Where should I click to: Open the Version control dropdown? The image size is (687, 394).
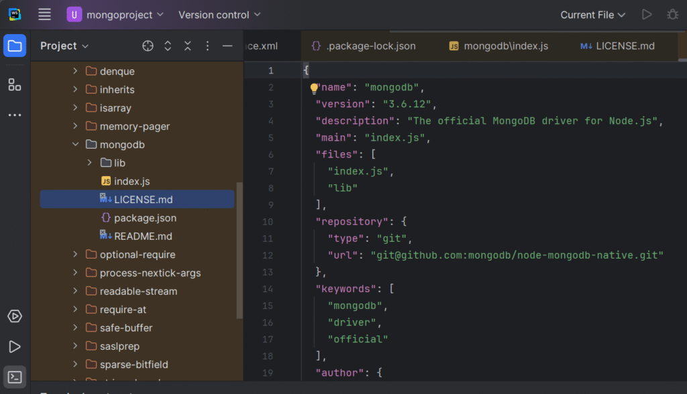(219, 15)
